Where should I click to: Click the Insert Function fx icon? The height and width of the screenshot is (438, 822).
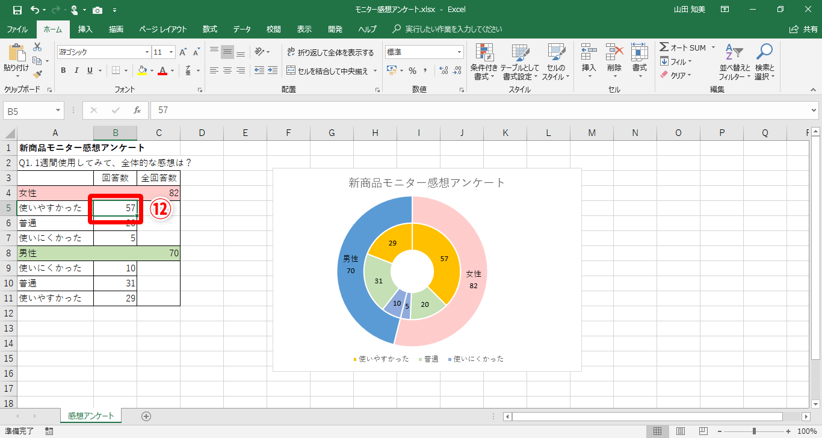pyautogui.click(x=137, y=110)
